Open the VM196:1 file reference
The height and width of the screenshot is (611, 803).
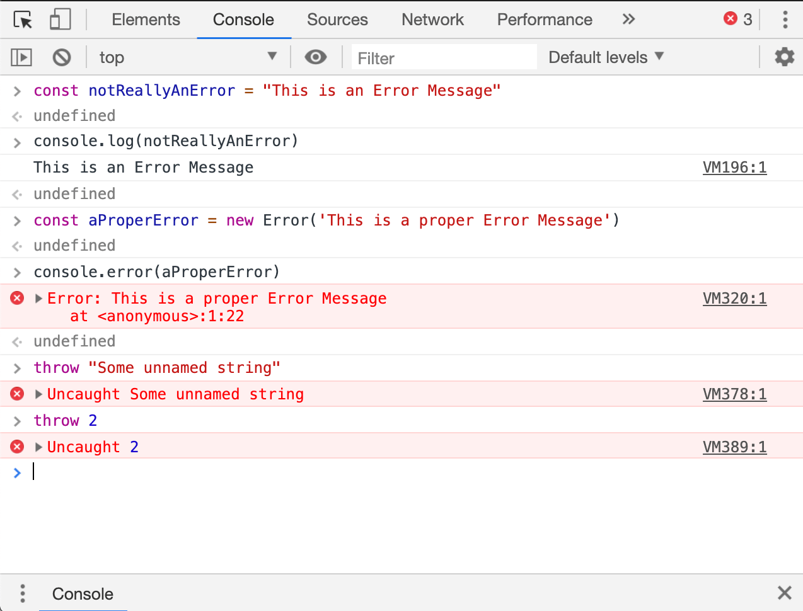tap(735, 167)
